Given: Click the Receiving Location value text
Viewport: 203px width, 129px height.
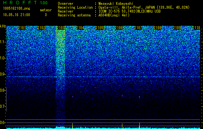Looking at the screenshot, I should (144, 7).
